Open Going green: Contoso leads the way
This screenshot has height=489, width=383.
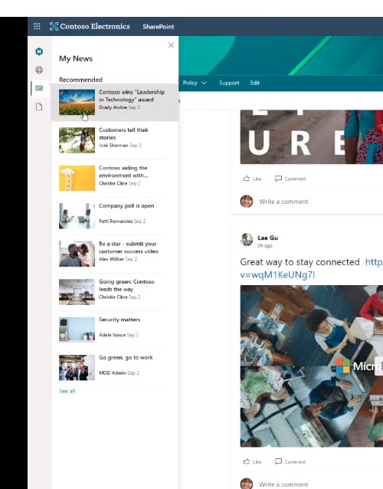(x=126, y=285)
